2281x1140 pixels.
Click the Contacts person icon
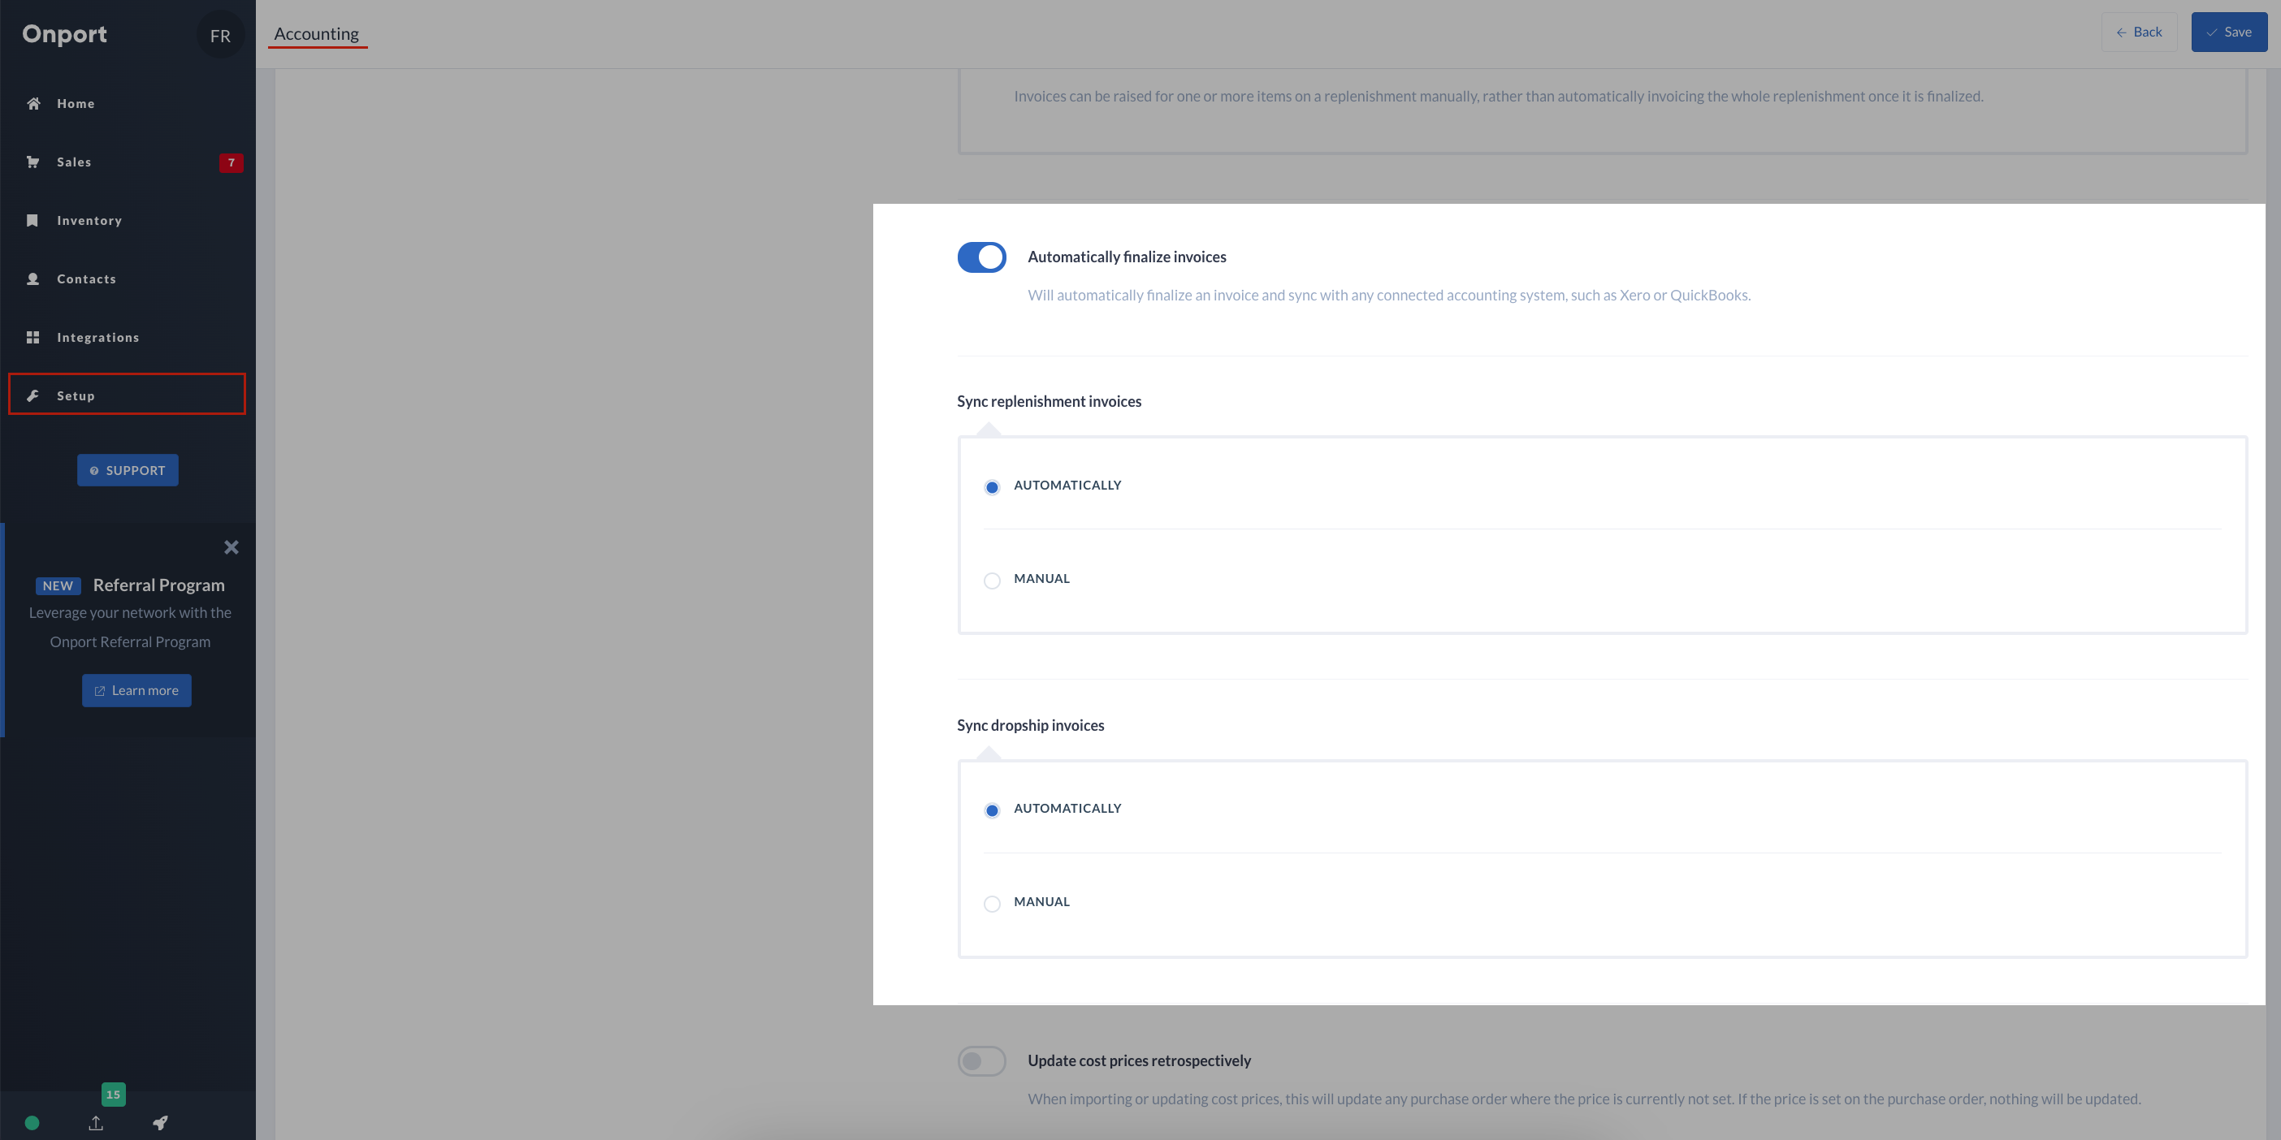point(32,279)
